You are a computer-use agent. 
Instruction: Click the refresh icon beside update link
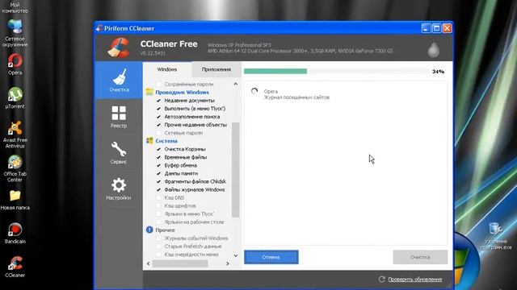click(x=382, y=280)
